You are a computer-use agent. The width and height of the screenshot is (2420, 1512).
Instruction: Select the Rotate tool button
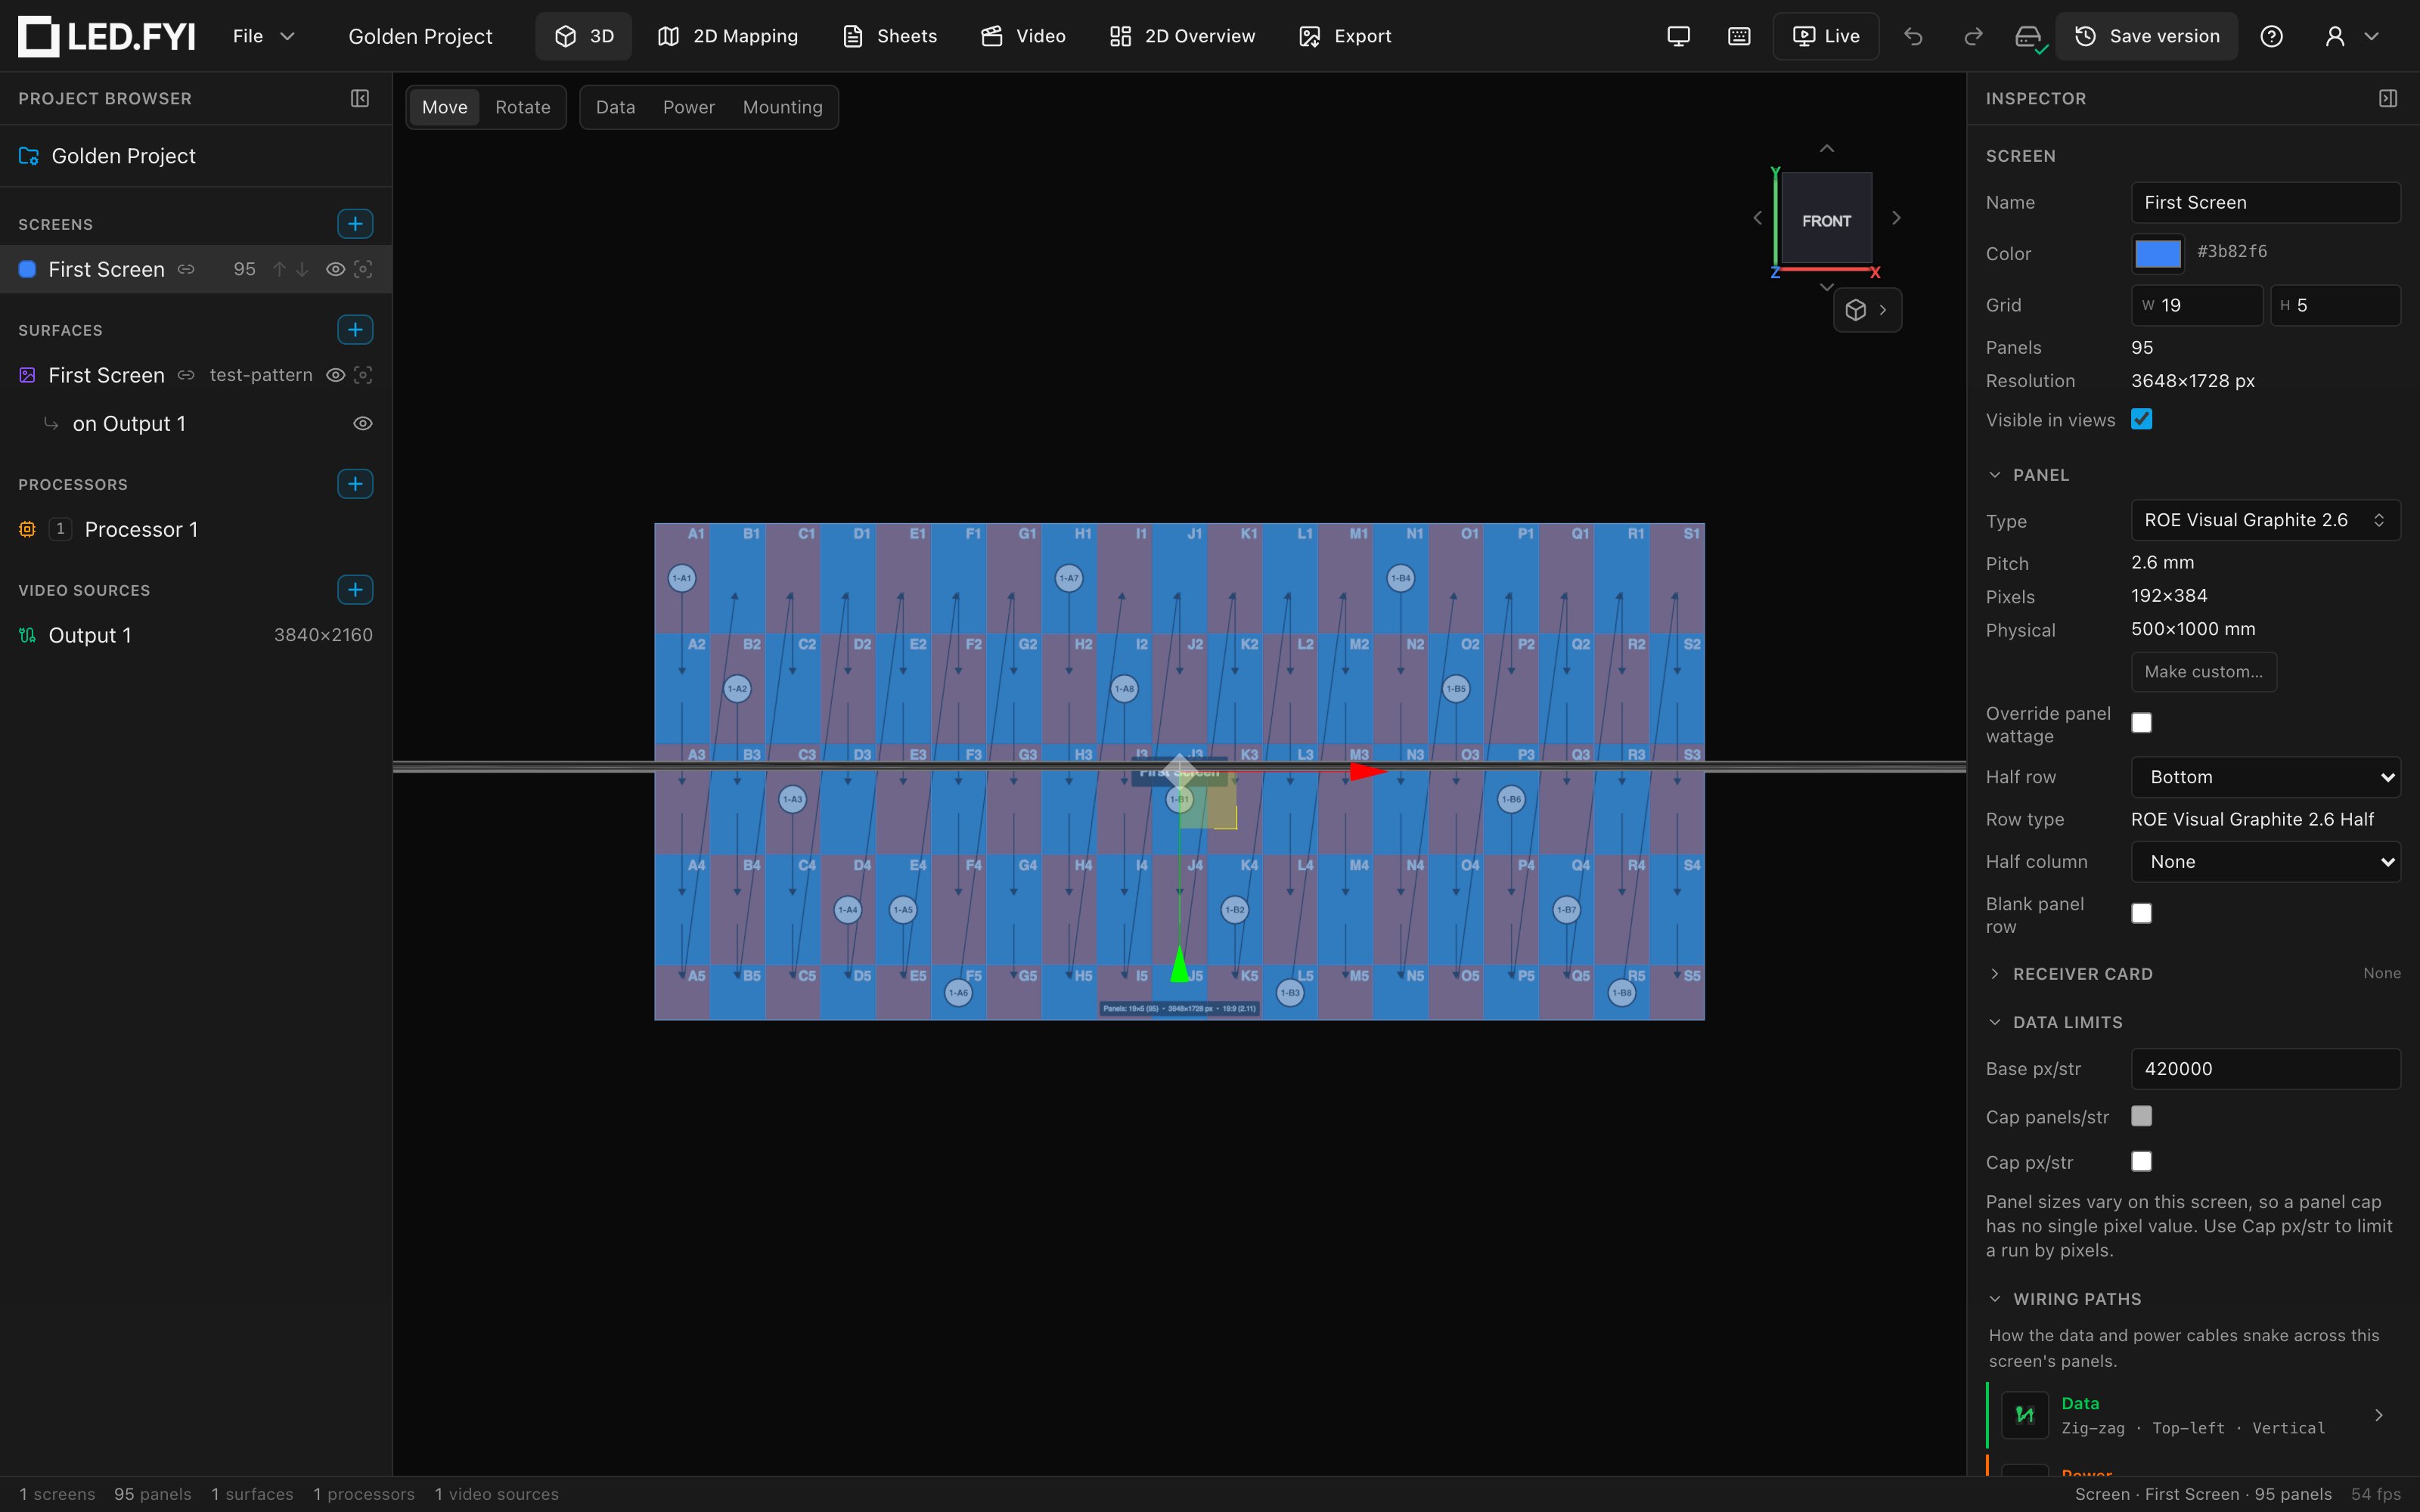[x=523, y=107]
